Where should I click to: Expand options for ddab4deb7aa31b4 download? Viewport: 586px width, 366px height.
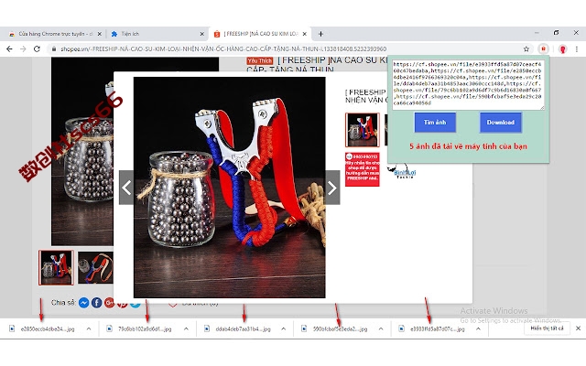click(283, 329)
